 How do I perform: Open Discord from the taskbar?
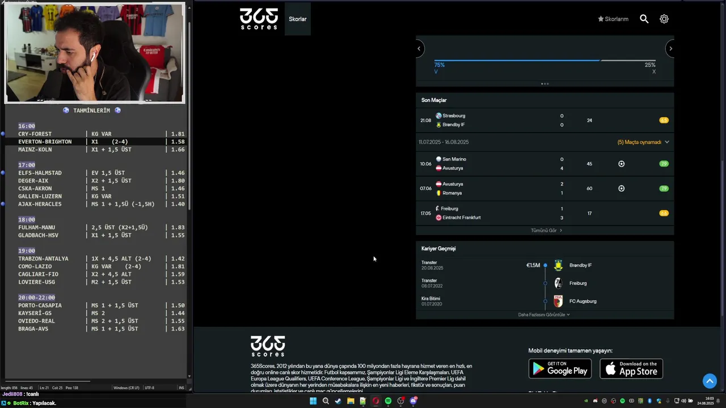(x=413, y=401)
